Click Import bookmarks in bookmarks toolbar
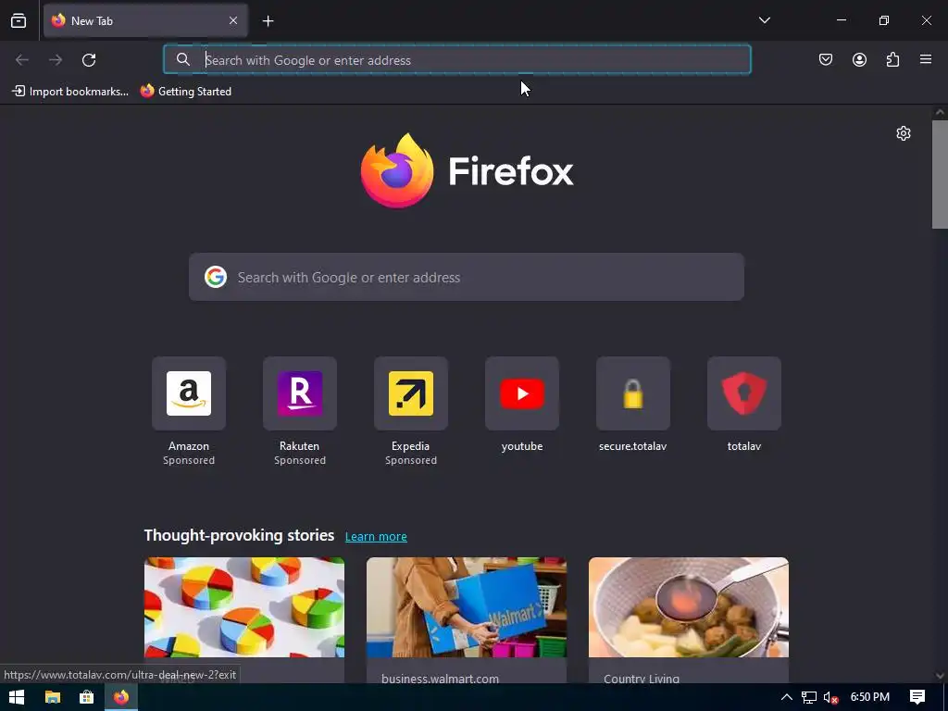This screenshot has height=711, width=948. 70,92
